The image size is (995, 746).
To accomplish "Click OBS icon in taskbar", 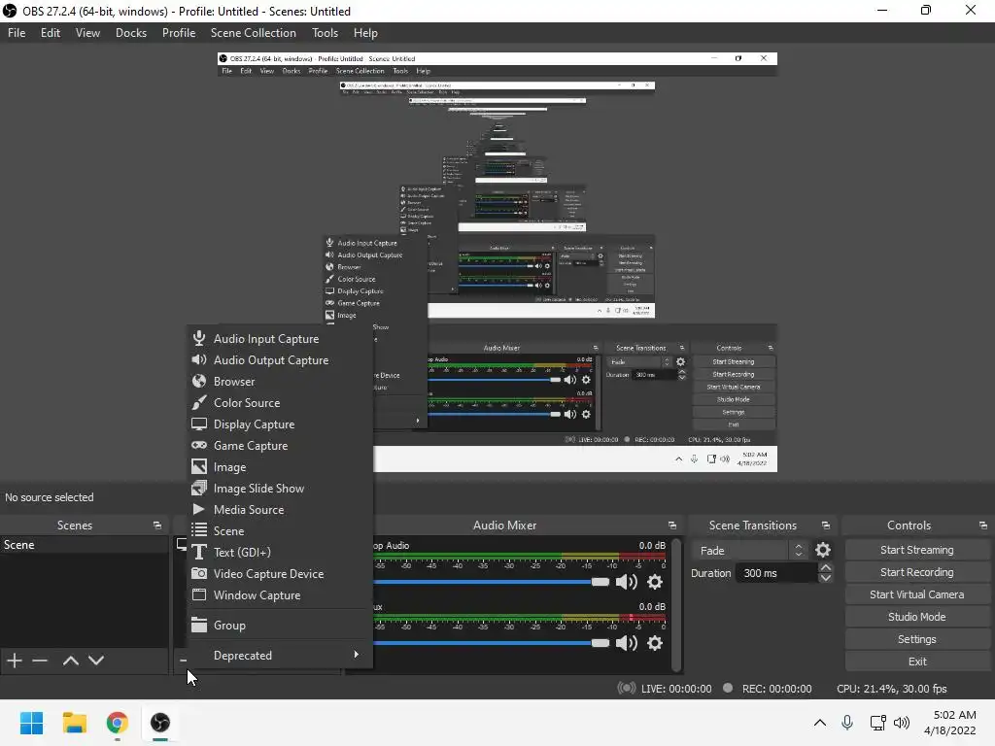I will 160,723.
